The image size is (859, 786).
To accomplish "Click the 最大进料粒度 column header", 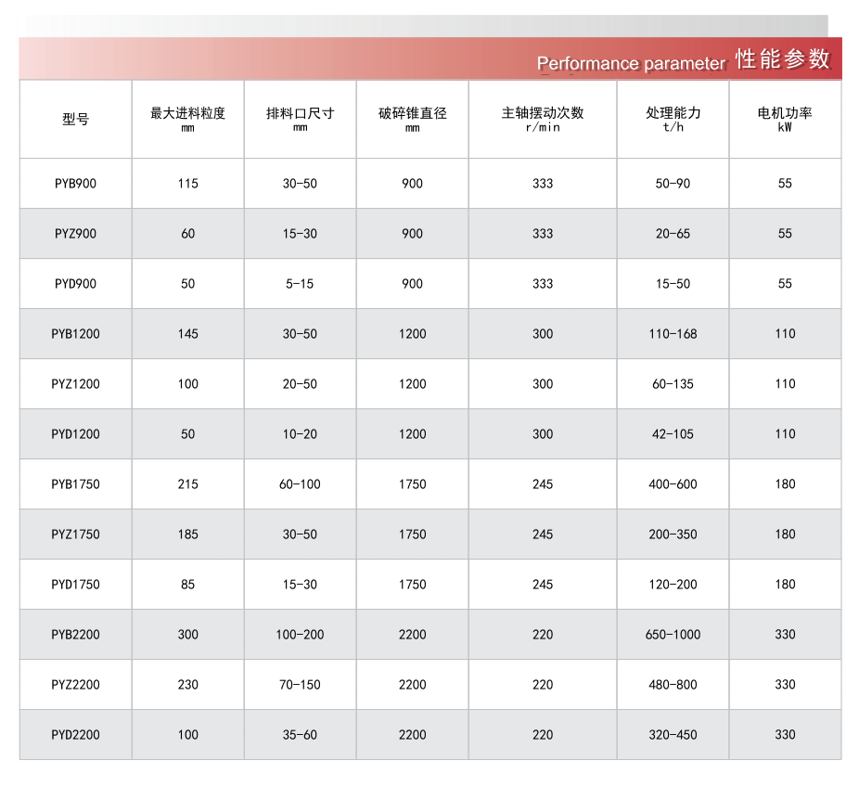I will 188,114.
